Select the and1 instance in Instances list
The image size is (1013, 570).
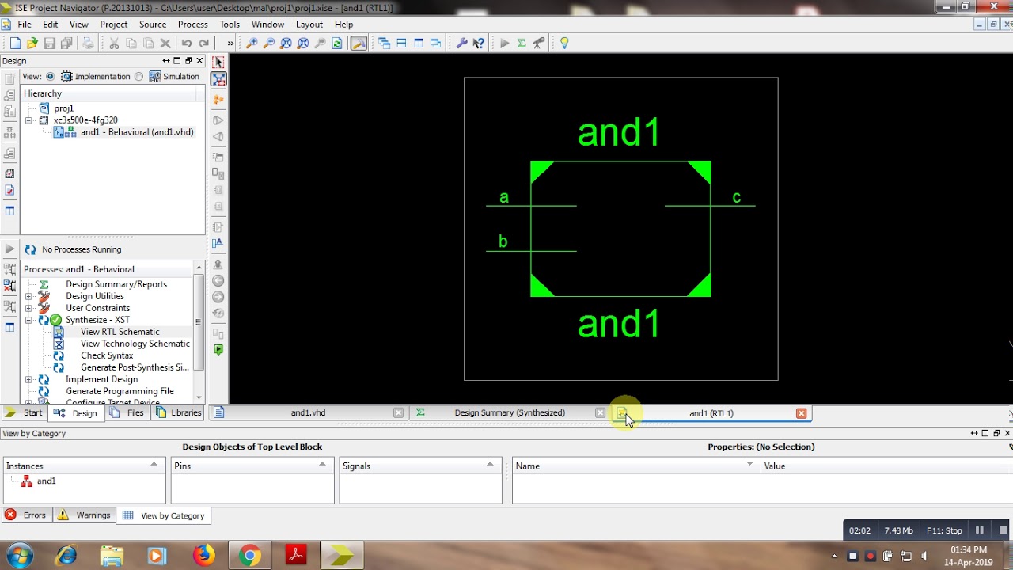click(46, 481)
